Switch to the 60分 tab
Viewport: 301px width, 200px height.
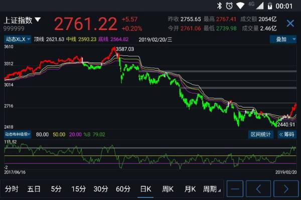point(123,189)
